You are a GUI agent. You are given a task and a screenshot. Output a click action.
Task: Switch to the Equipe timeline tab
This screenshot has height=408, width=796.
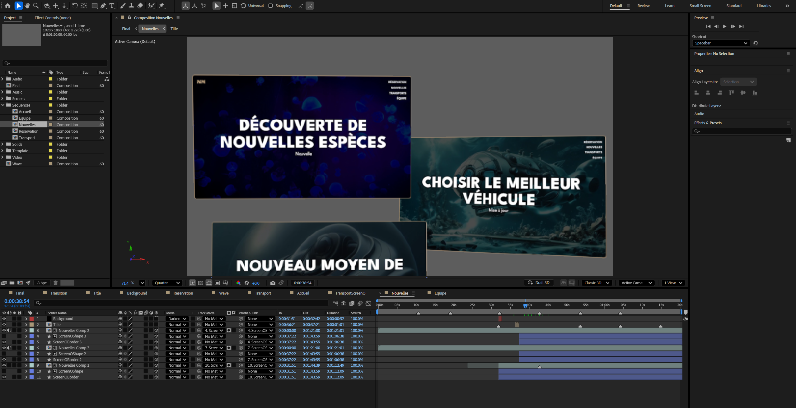click(440, 293)
